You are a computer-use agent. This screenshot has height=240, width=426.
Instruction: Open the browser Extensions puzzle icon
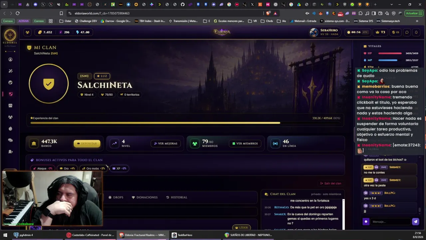click(361, 13)
